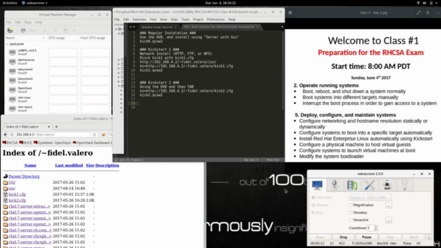
Task: Open a new browser tab
Action: click(57, 127)
